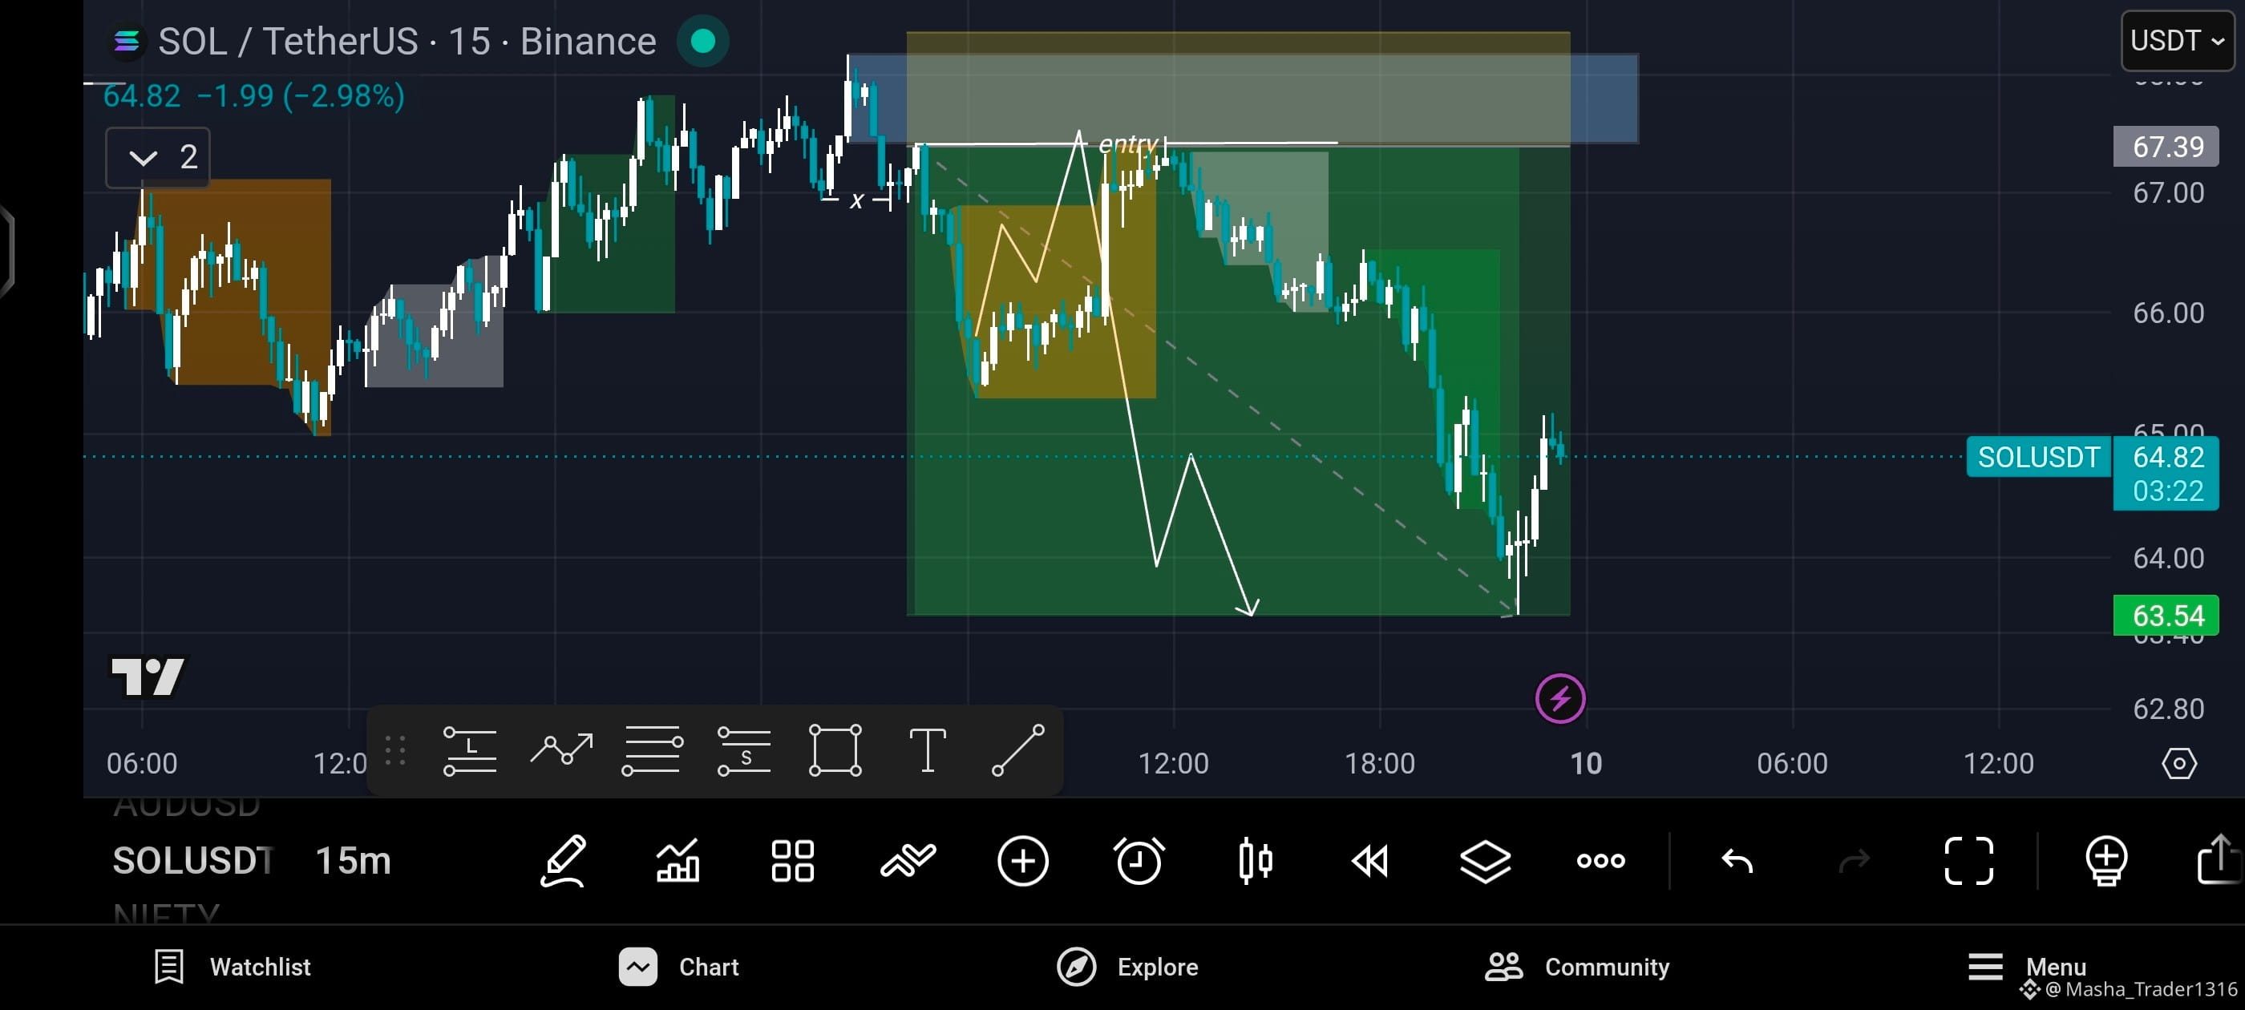Tap the compare symbols wave icon
The image size is (2245, 1010).
(x=908, y=861)
